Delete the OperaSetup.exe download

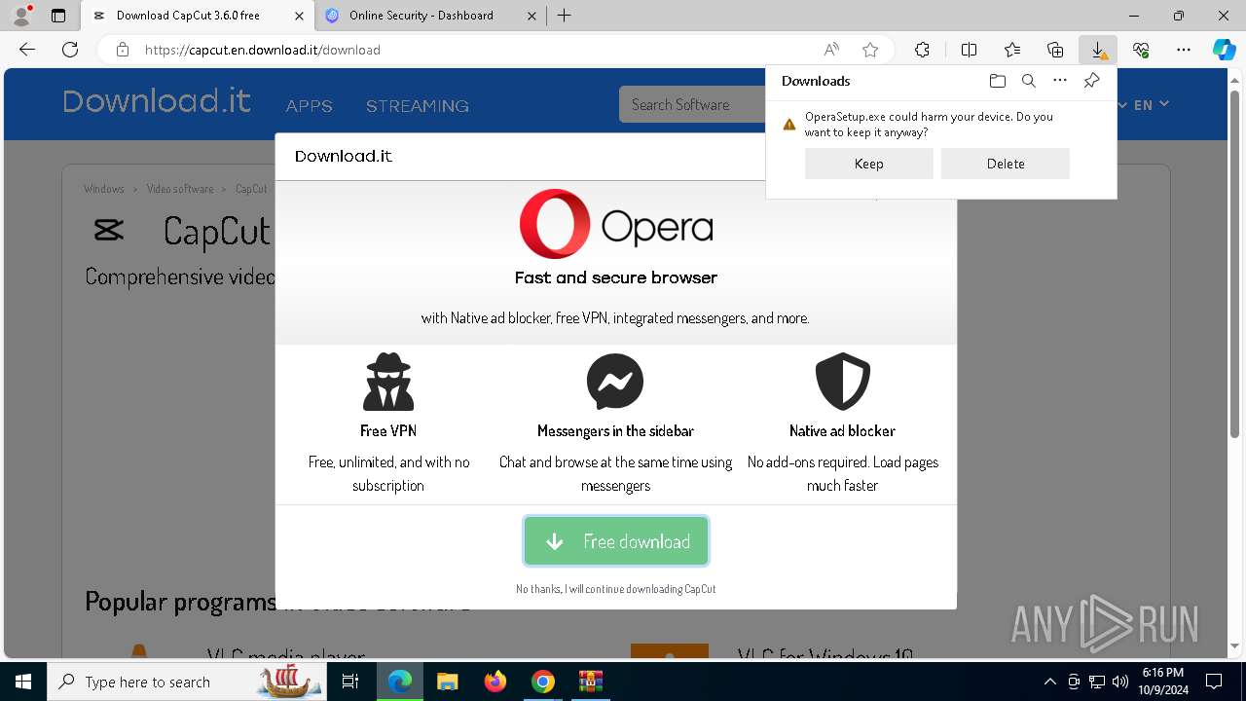pyautogui.click(x=1005, y=164)
